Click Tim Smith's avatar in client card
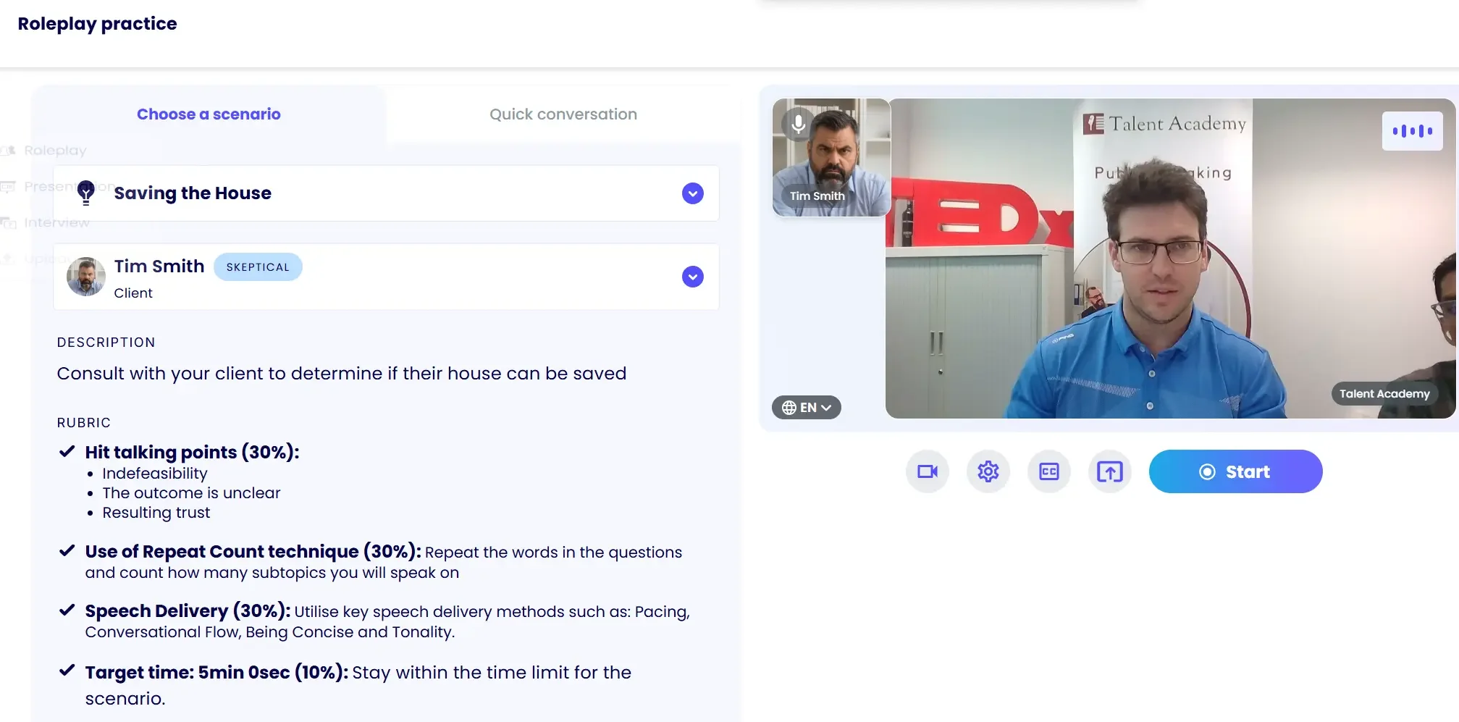The image size is (1459, 722). pos(86,277)
